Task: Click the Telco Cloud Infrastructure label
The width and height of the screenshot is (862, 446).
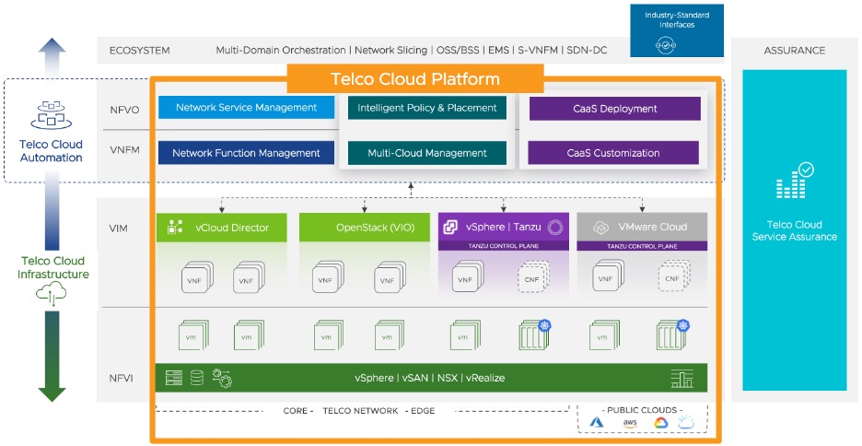Action: pyautogui.click(x=52, y=267)
